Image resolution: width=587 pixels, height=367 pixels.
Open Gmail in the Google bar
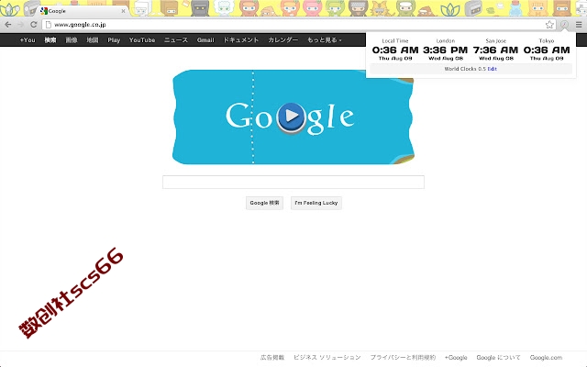(x=205, y=40)
